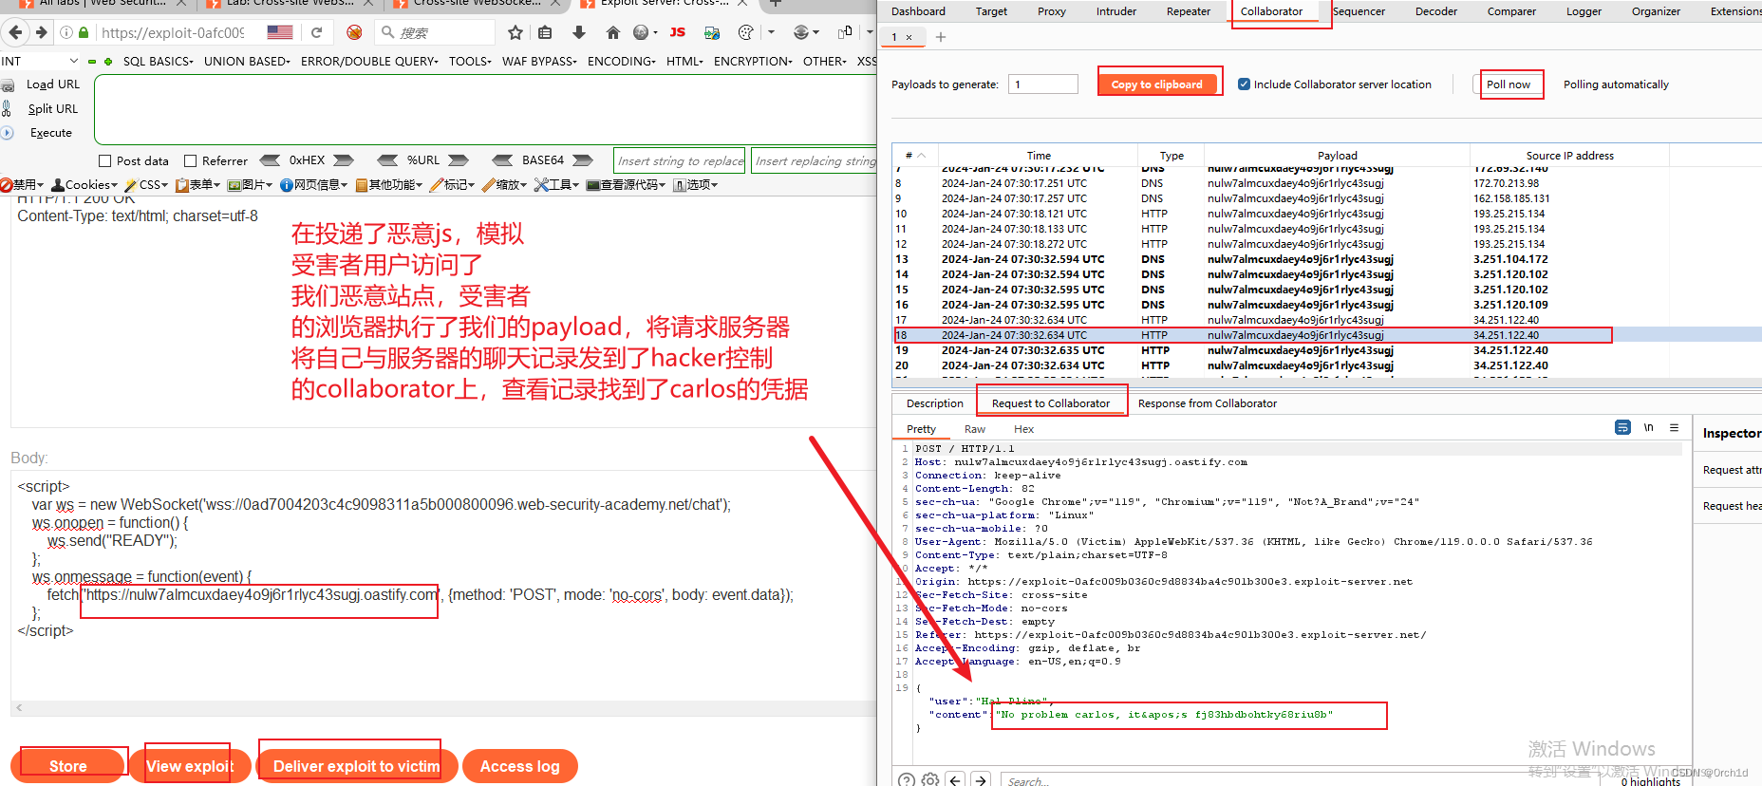Open the settings gear beside the Burp search
The height and width of the screenshot is (786, 1762).
click(930, 779)
